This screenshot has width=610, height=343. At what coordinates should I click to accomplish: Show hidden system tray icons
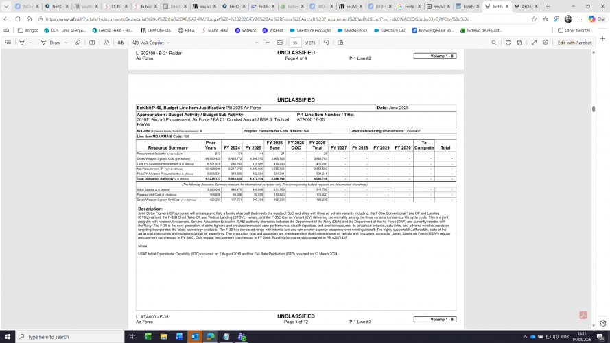[525, 337]
